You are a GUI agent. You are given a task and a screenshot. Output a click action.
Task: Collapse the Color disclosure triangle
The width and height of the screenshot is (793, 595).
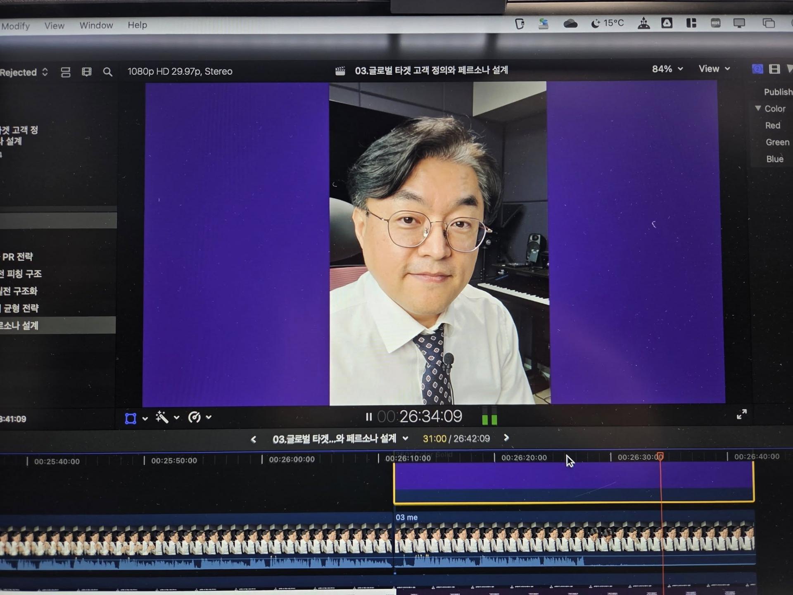tap(758, 108)
